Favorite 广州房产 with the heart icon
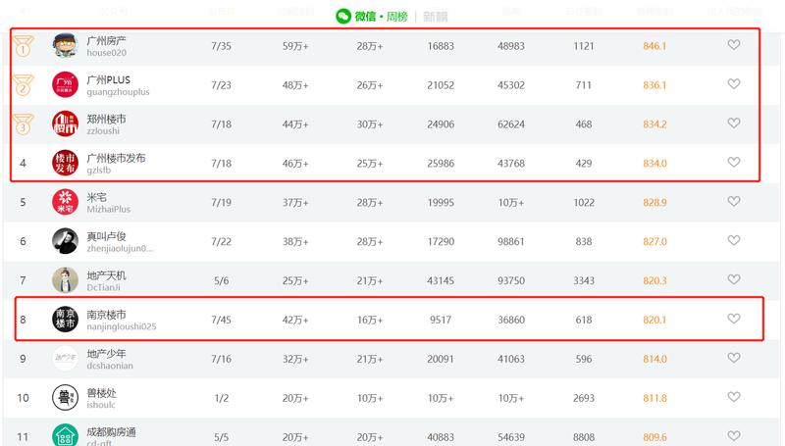The image size is (785, 446). [x=733, y=45]
